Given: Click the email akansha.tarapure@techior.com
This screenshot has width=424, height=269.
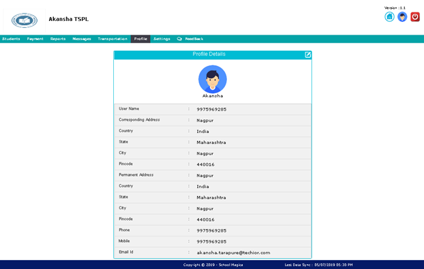Looking at the screenshot, I should [x=233, y=253].
